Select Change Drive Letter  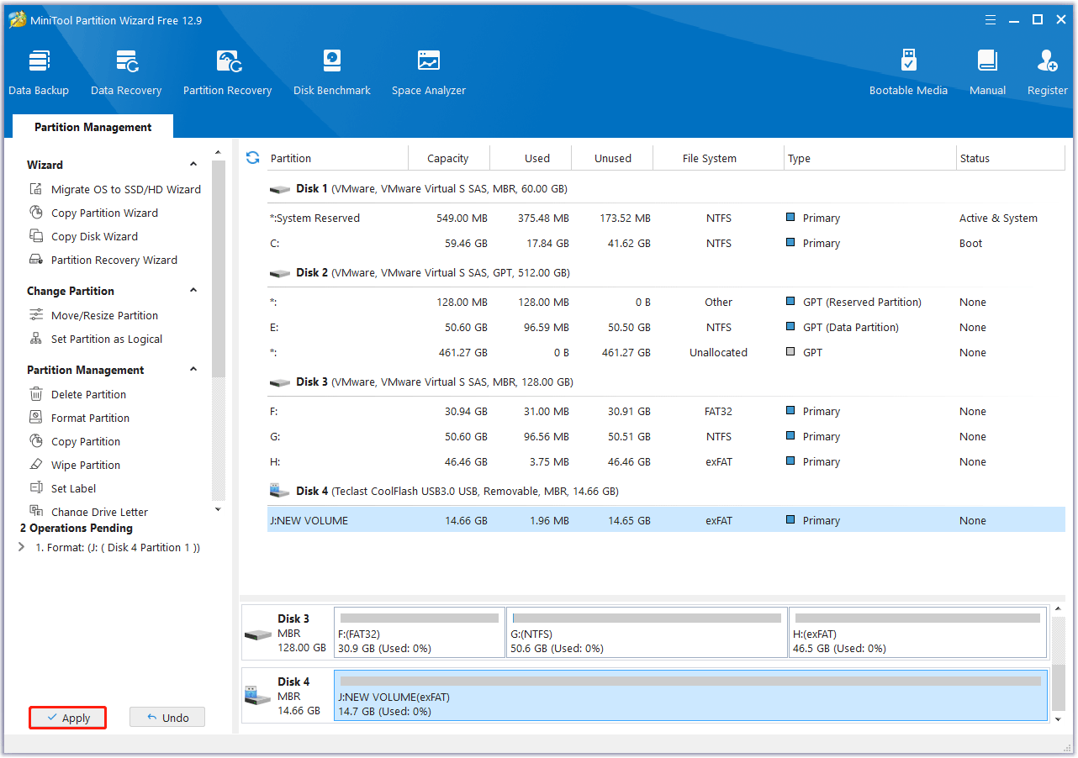[88, 511]
